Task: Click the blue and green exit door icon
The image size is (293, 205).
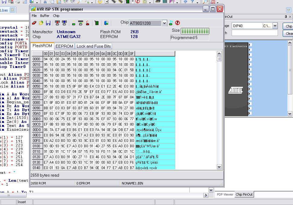Action: 106,23
